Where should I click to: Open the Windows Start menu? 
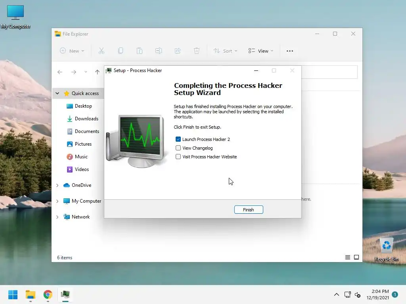click(13, 294)
